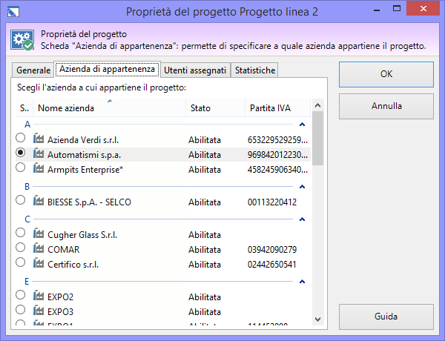Open the Azienda di appartenenza tab
The height and width of the screenshot is (341, 445).
click(x=108, y=69)
